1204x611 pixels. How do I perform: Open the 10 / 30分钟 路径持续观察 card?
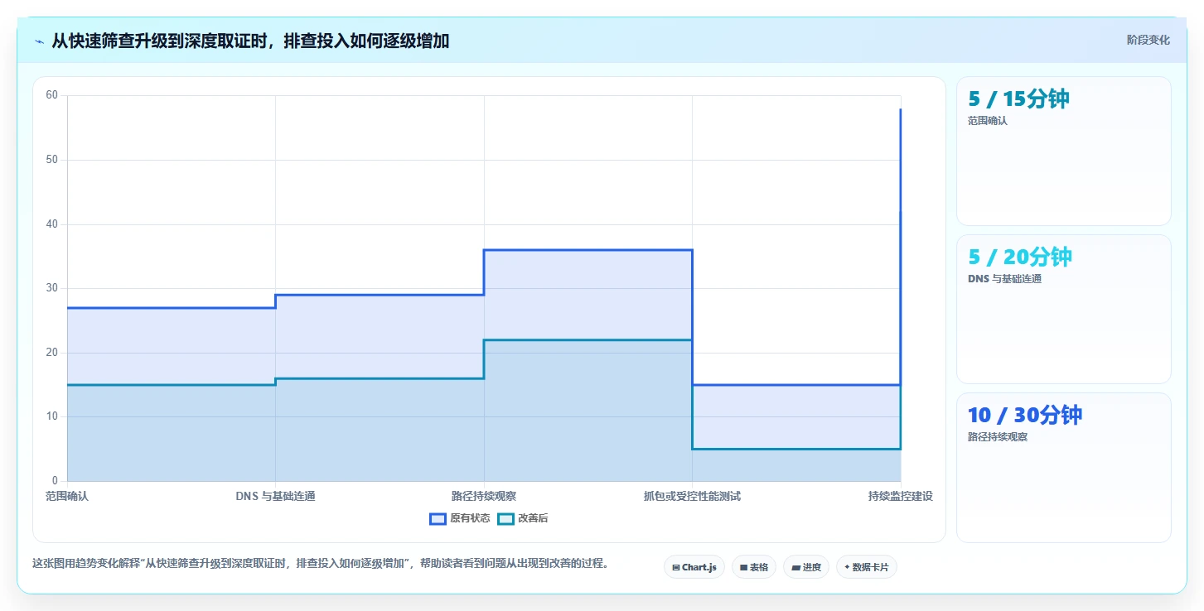pos(1064,467)
